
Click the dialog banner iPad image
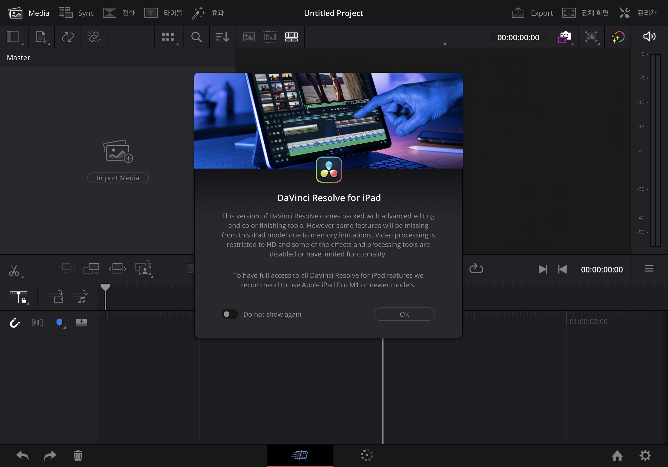pos(328,121)
